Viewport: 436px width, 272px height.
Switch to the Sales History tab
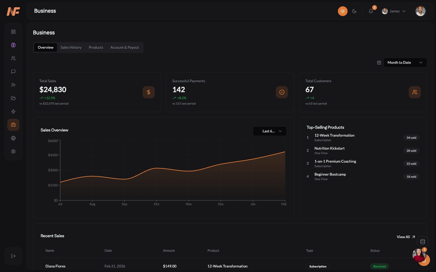[x=71, y=47]
